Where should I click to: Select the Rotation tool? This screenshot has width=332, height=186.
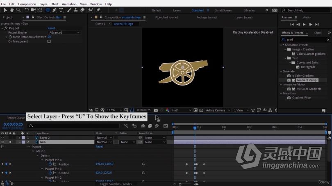[x=27, y=10]
